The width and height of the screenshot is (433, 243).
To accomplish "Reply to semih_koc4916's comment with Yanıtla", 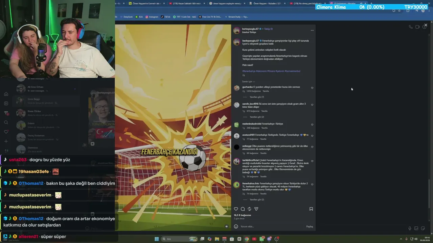I will tap(264, 111).
